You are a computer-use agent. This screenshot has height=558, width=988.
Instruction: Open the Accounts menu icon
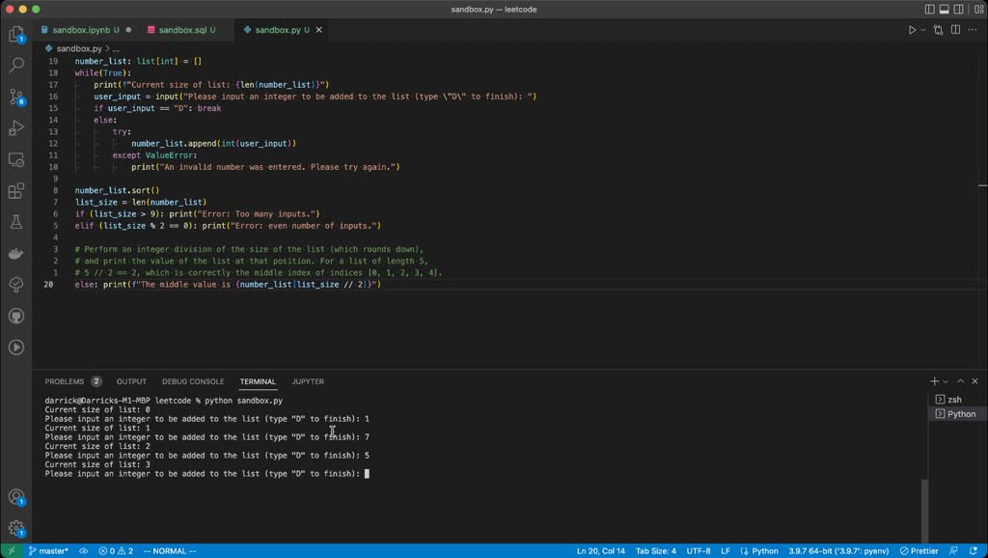tap(16, 497)
